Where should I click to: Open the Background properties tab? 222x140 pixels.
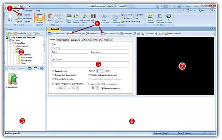tap(76, 40)
